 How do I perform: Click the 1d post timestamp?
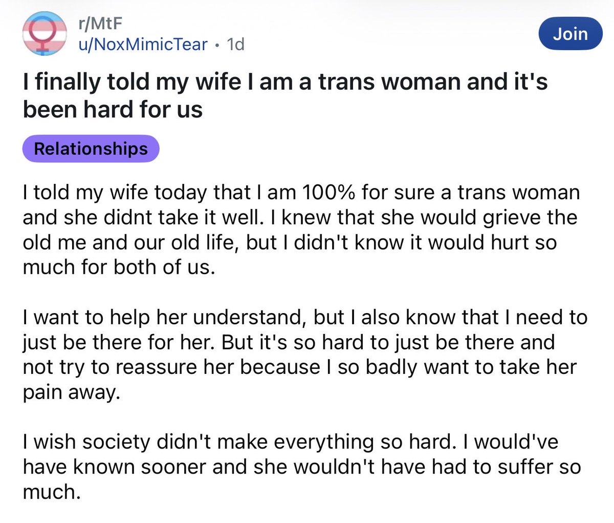click(235, 44)
